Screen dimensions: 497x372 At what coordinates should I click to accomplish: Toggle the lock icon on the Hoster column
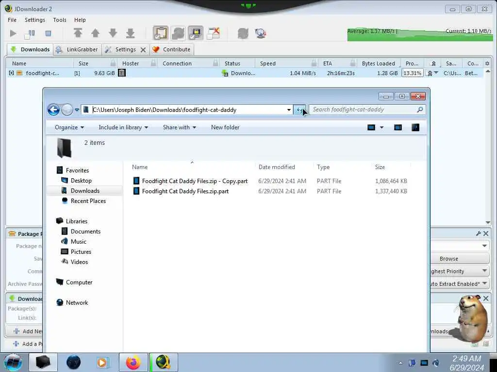click(x=153, y=62)
